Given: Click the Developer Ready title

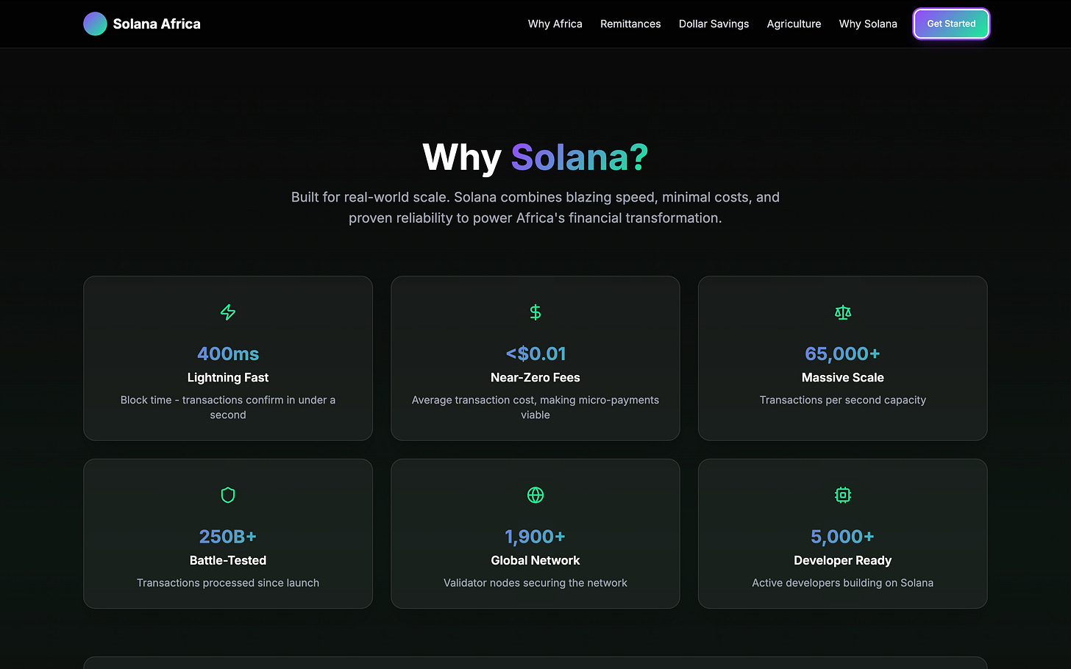Looking at the screenshot, I should tap(843, 560).
